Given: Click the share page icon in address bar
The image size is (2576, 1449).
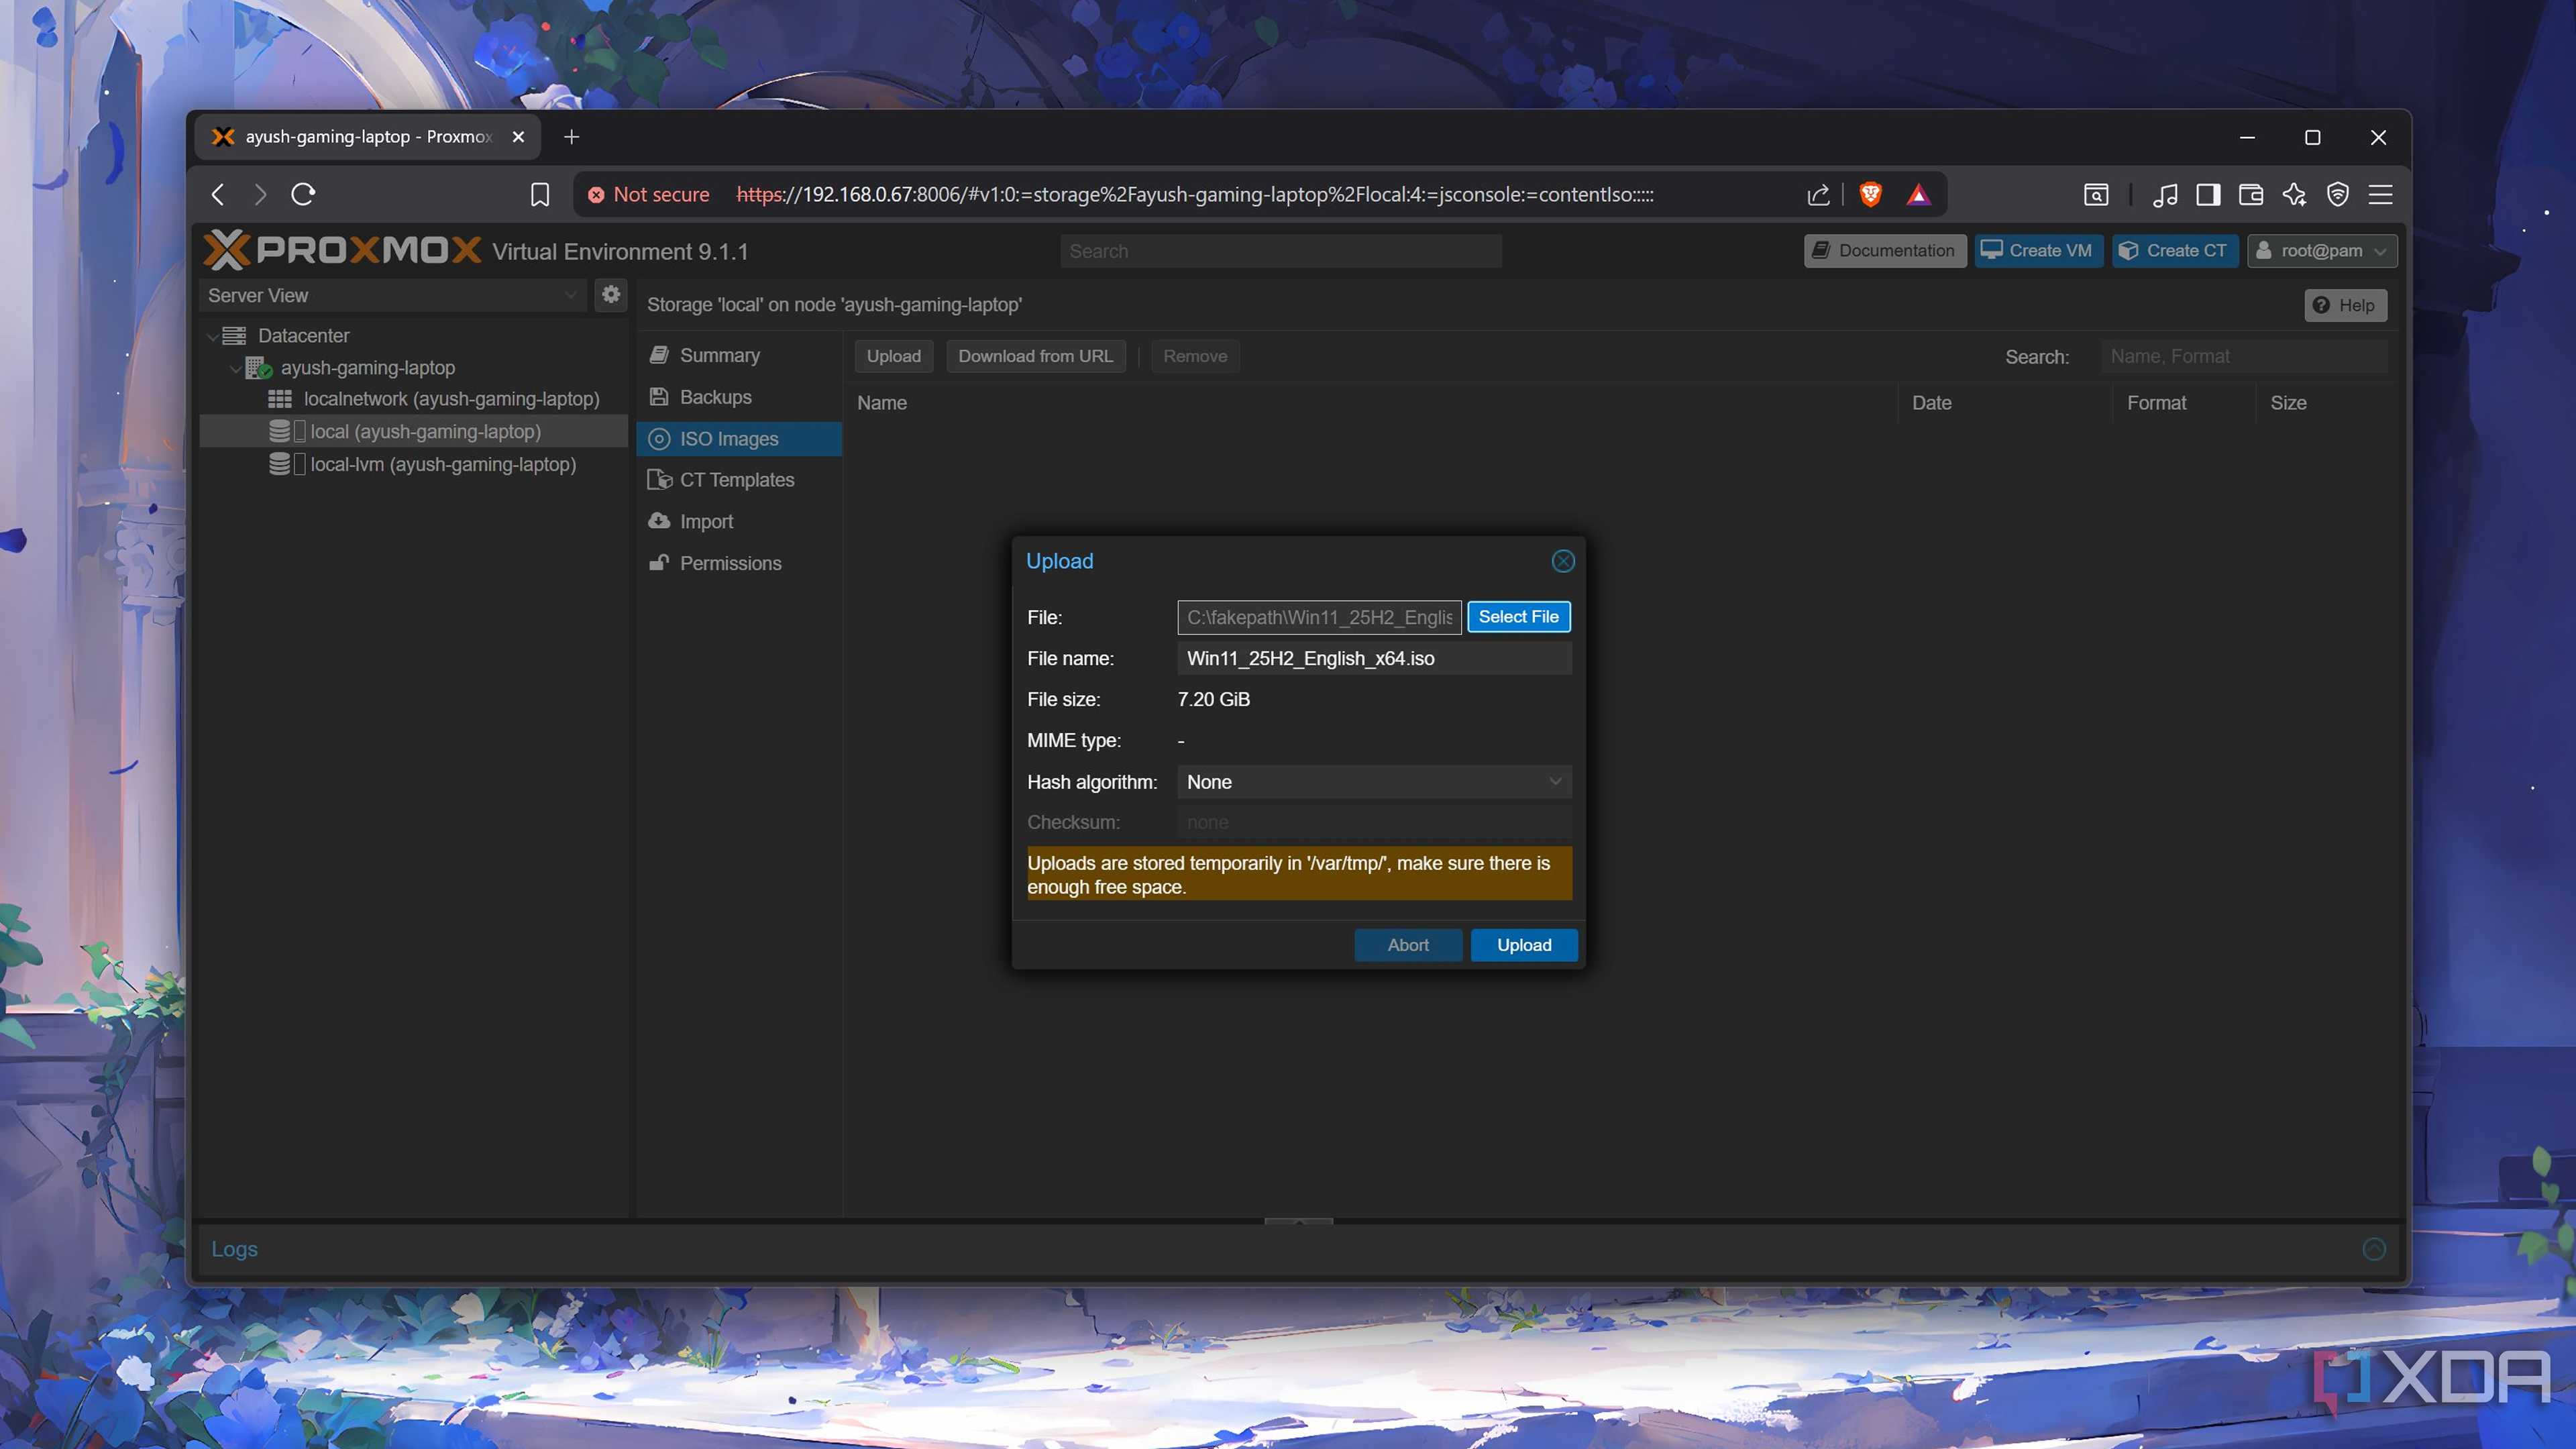Looking at the screenshot, I should pos(1819,194).
